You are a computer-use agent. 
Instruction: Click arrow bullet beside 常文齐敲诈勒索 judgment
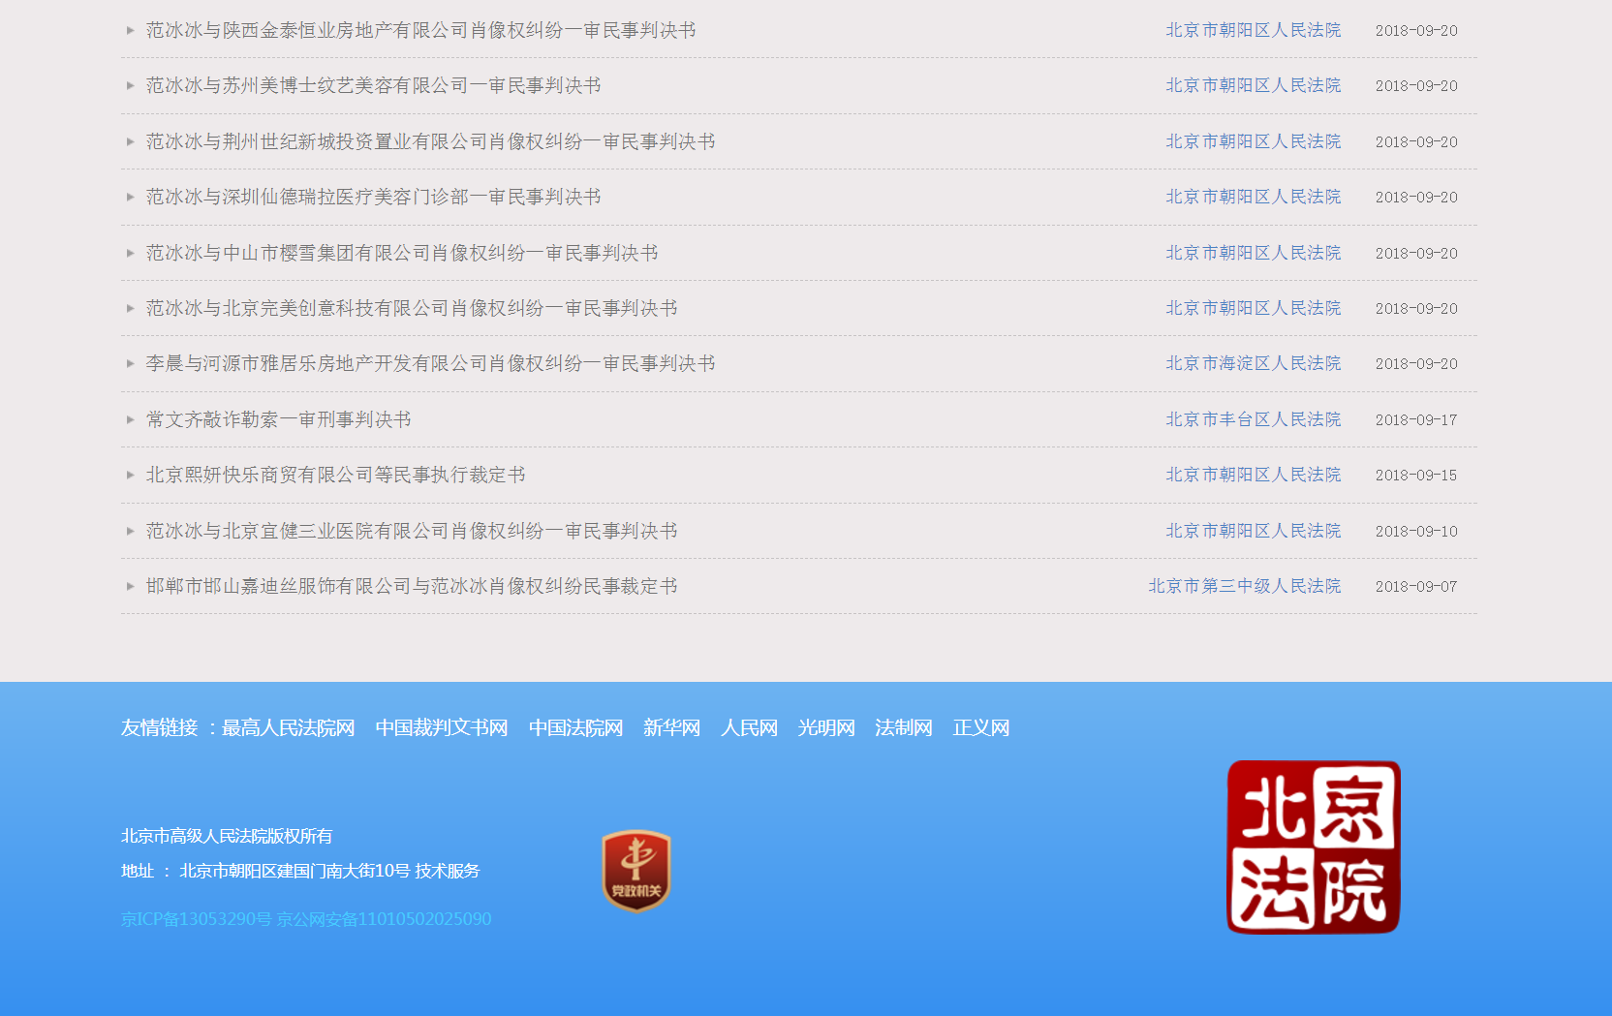coord(130,419)
